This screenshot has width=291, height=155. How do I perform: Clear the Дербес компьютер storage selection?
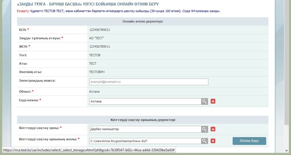pos(213,129)
